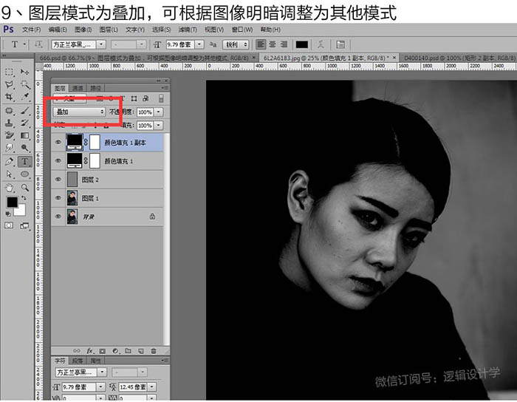Hide the 图层 2 layer
This screenshot has width=517, height=402.
click(x=58, y=180)
